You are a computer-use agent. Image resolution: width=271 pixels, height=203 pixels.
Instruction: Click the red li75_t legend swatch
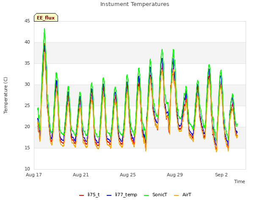81,195
